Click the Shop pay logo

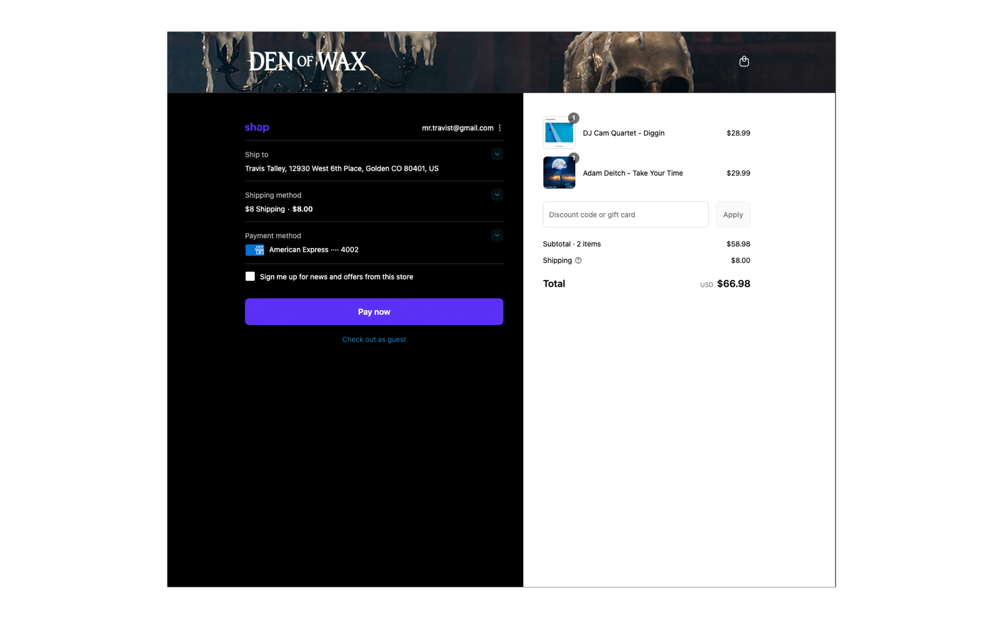[x=257, y=127]
